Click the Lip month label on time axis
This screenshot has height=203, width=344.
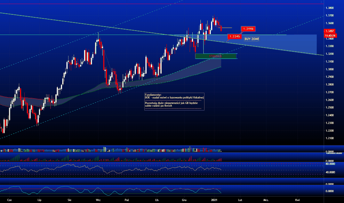39,200
